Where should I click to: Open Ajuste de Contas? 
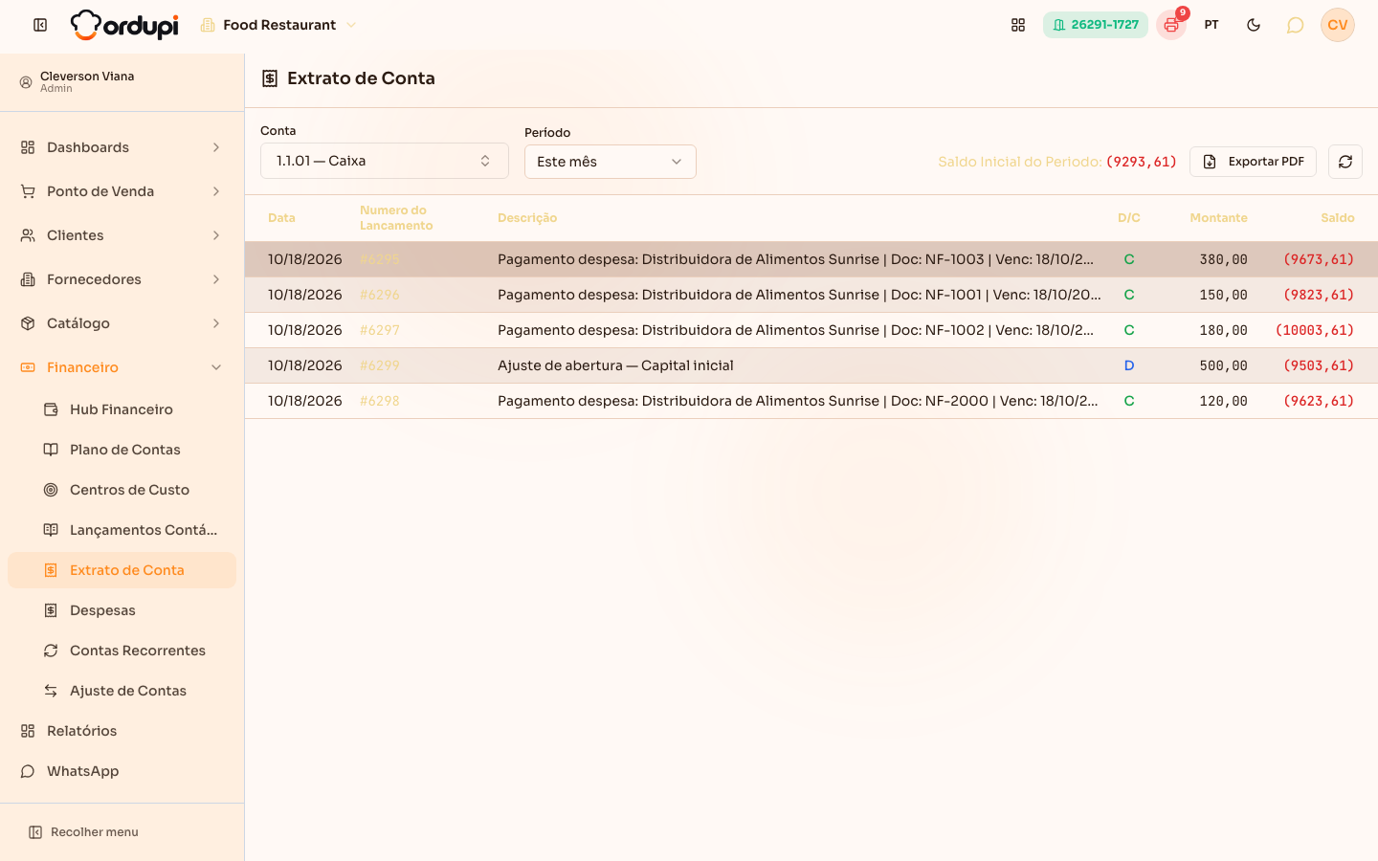tap(122, 691)
